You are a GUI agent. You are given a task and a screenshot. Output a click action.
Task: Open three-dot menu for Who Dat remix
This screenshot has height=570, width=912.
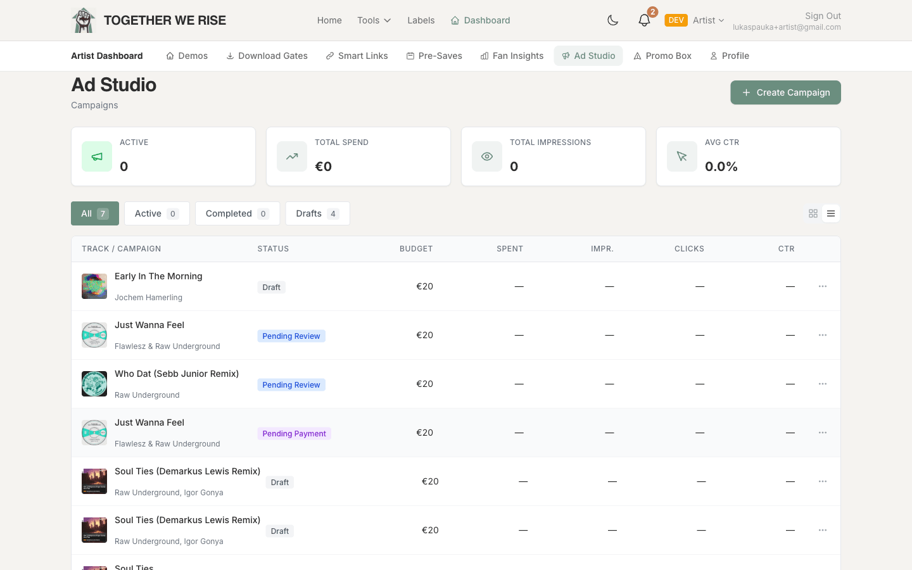pos(822,384)
